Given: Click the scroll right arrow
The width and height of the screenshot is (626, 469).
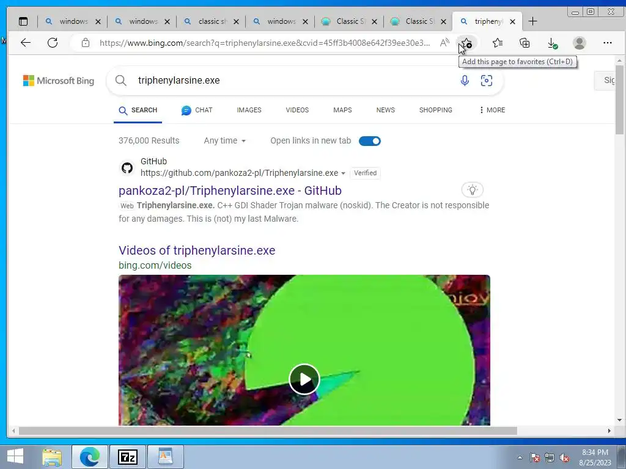Looking at the screenshot, I should tap(609, 431).
